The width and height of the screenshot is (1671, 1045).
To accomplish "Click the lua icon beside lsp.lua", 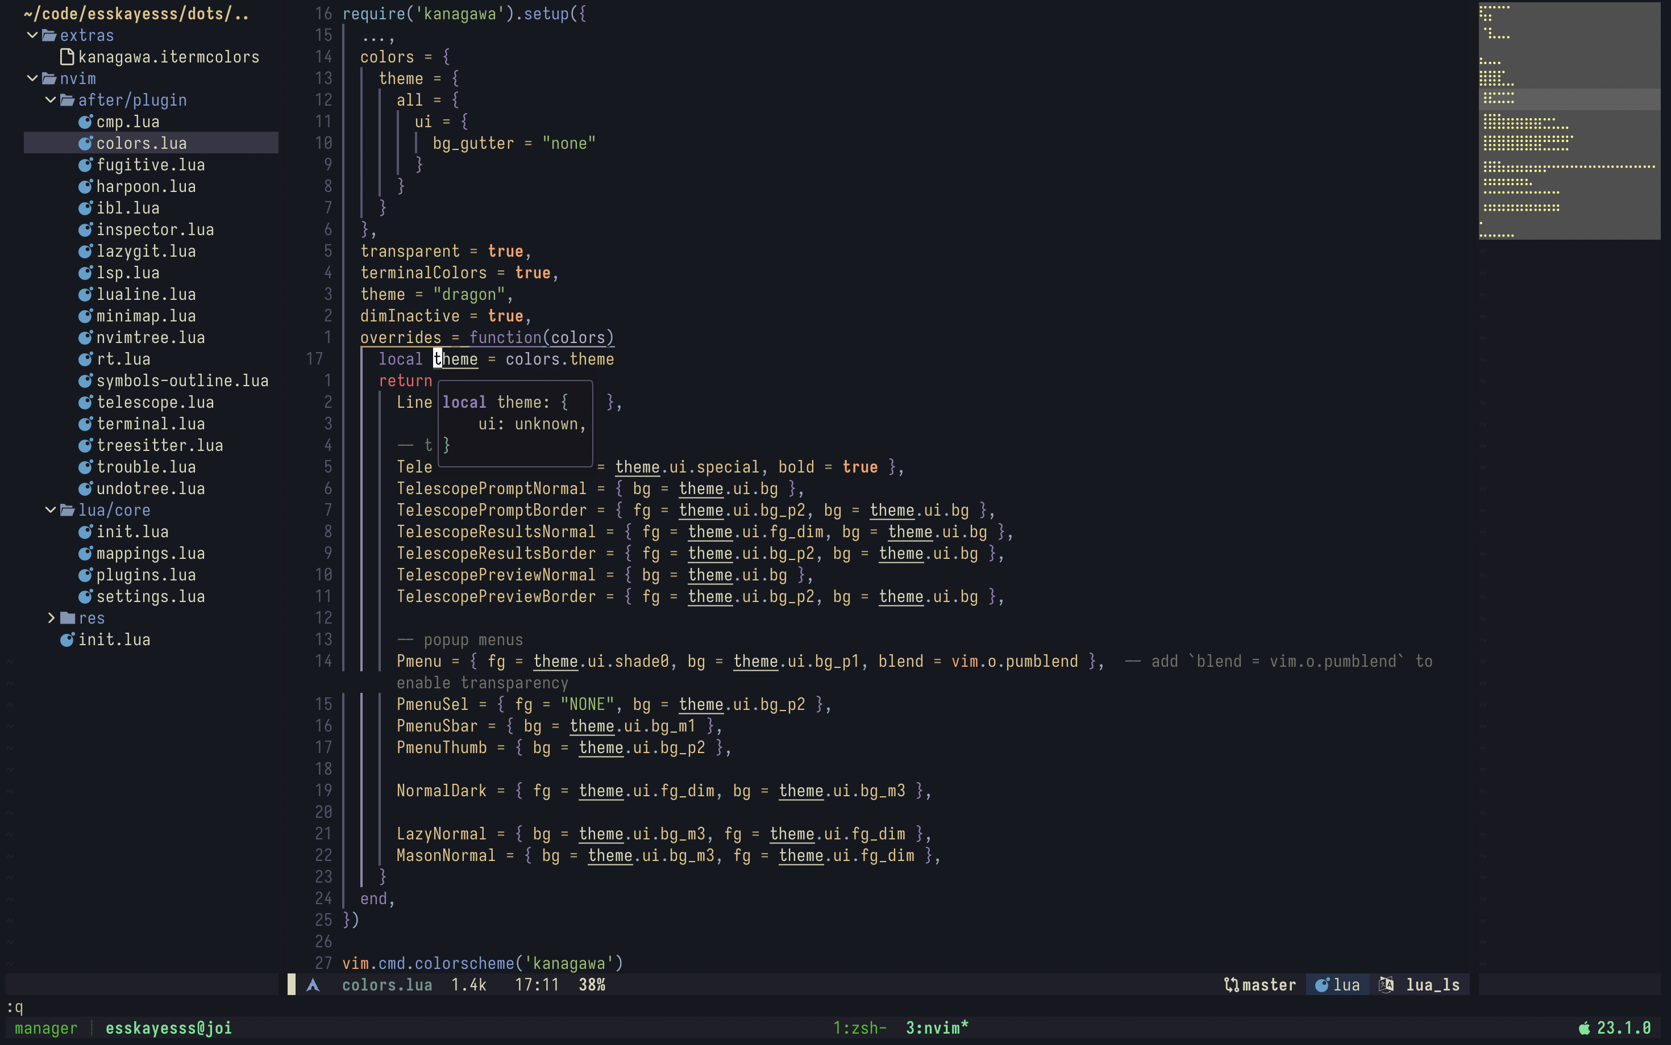I will (x=85, y=272).
